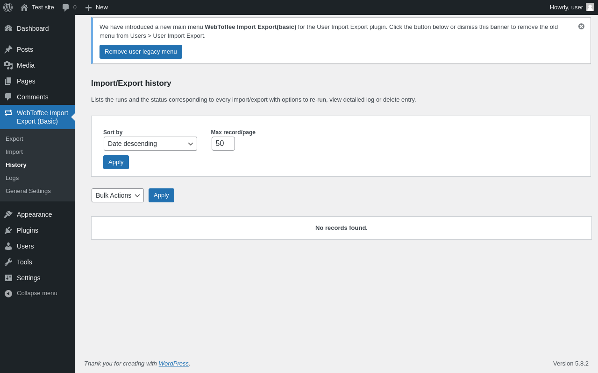Screen dimensions: 598x373
Task: Click Apply button below Sort by
Action: (116, 162)
